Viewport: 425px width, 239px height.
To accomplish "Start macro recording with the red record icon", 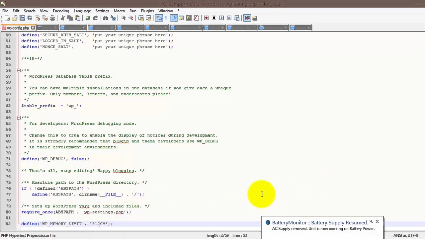I will (206, 18).
